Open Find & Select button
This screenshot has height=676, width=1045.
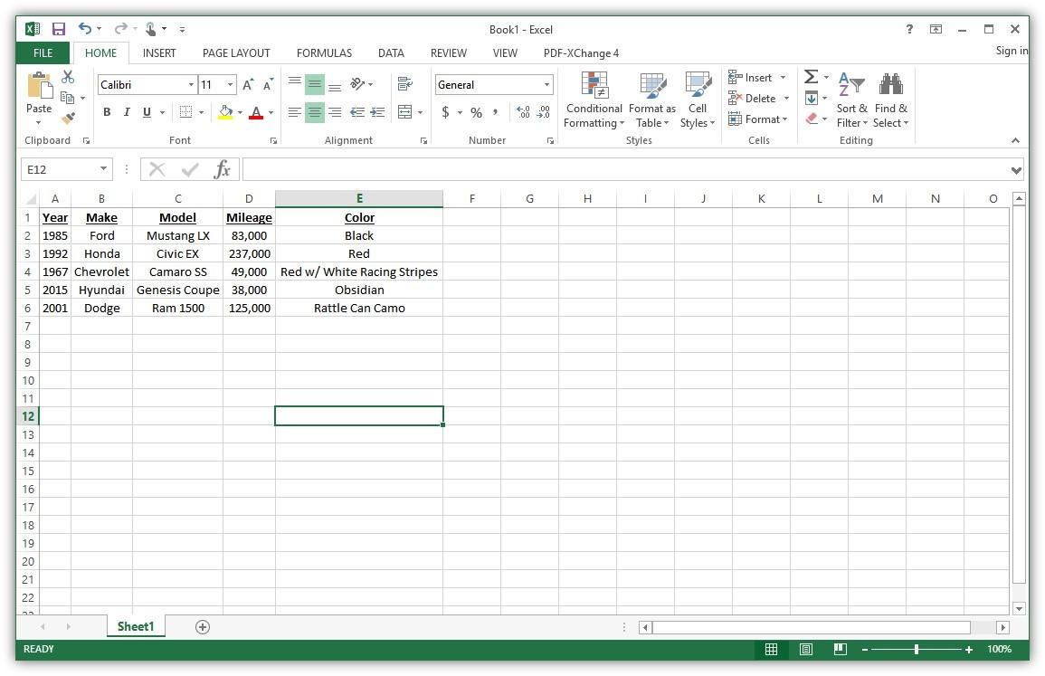pyautogui.click(x=891, y=100)
